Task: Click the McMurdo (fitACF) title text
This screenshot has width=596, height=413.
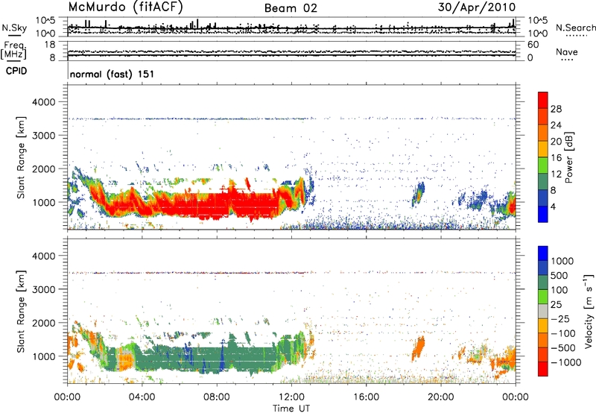Action: (x=125, y=7)
